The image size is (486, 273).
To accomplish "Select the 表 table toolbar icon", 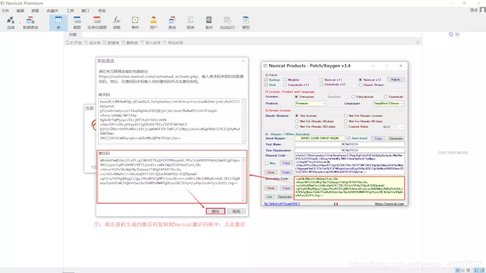I will [58, 23].
